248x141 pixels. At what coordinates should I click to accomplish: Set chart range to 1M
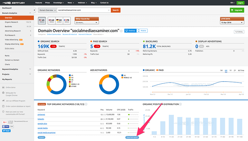[x=221, y=71]
